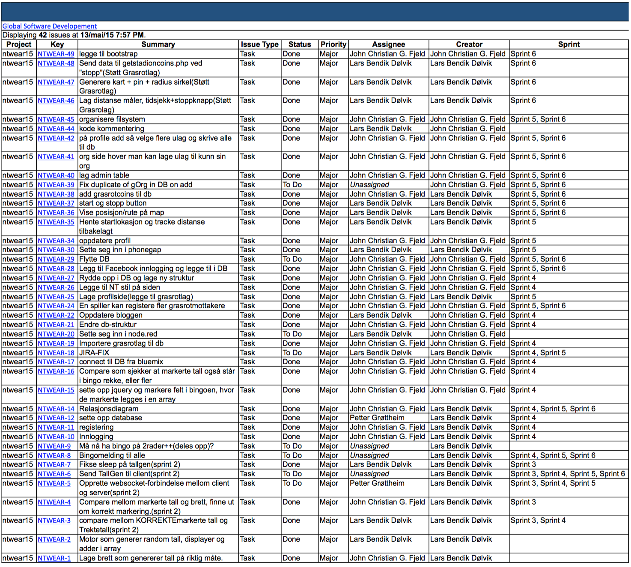Open issue NTWEAR-41
631x567 pixels.
coord(56,157)
